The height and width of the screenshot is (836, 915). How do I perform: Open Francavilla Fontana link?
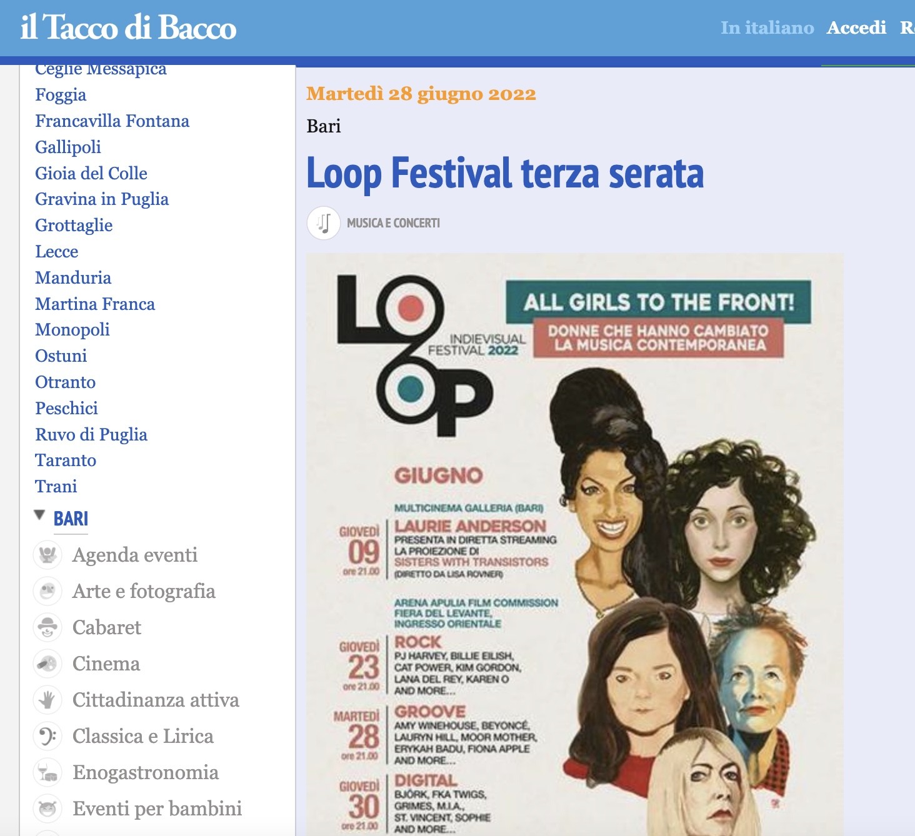tap(112, 121)
